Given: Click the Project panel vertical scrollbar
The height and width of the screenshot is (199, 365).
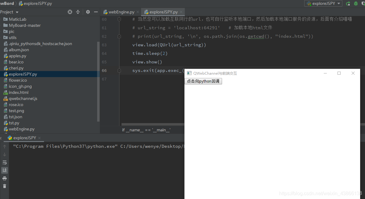Looking at the screenshot, I should 98,81.
